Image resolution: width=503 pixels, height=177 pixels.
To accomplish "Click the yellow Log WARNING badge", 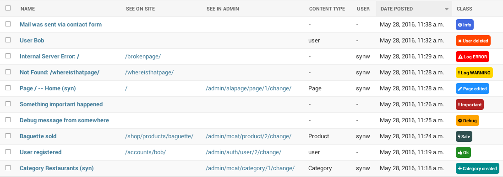I will click(474, 73).
